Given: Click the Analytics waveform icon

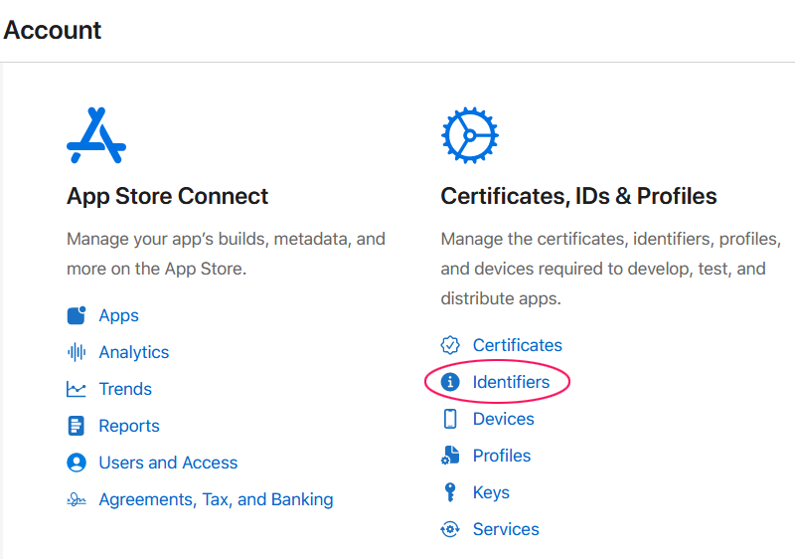Looking at the screenshot, I should pos(77,352).
